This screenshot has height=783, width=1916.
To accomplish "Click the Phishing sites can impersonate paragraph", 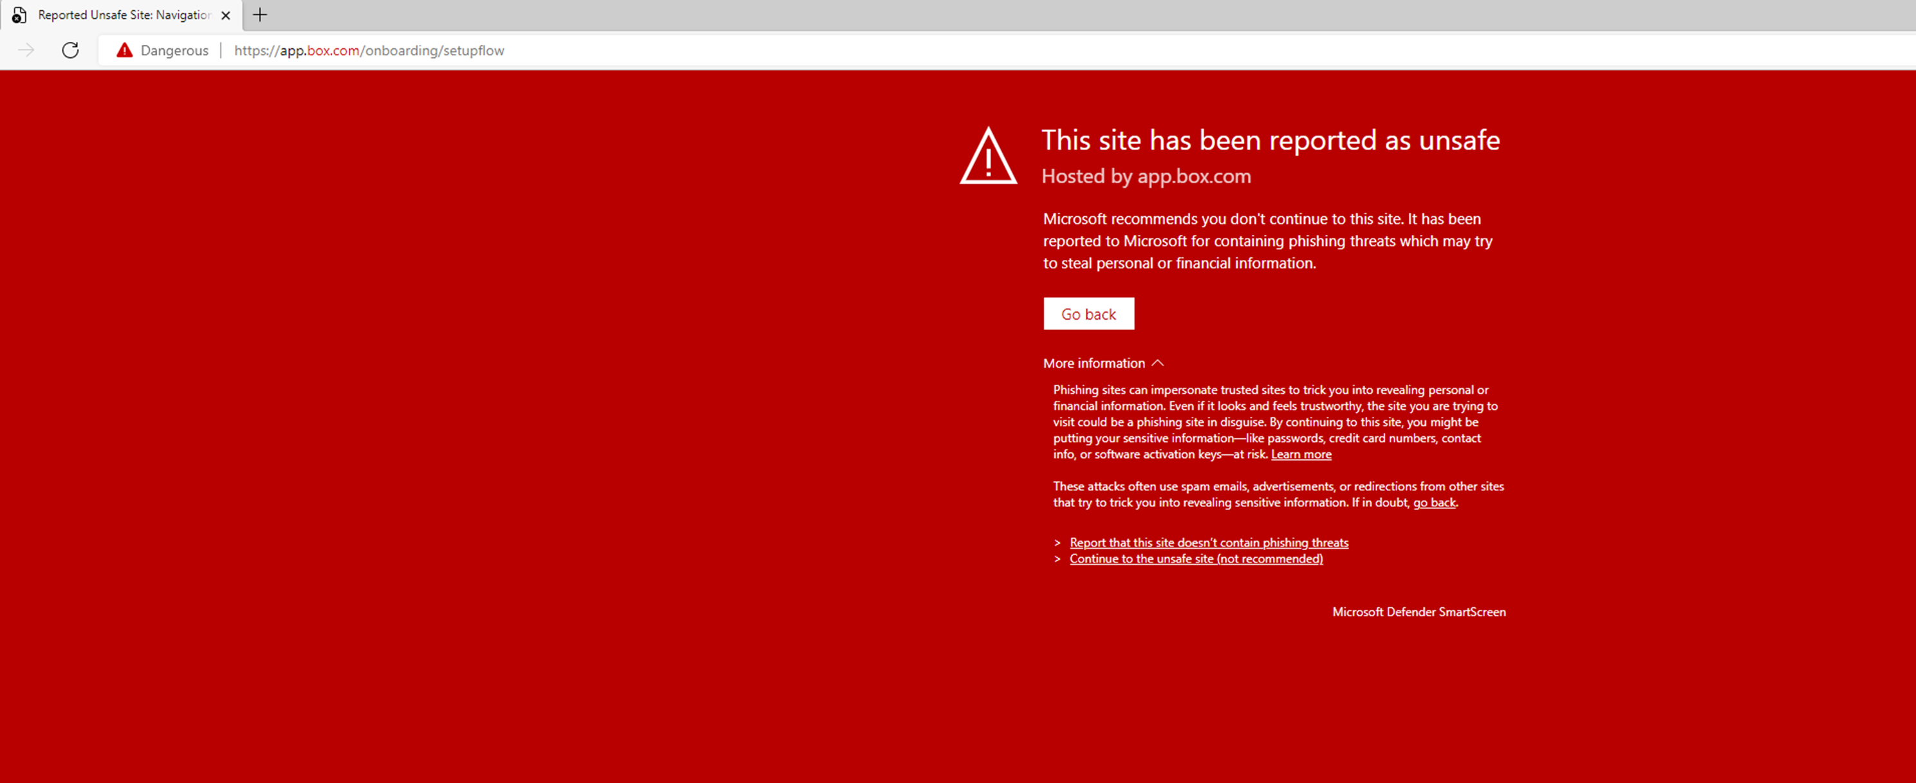I will [1275, 421].
